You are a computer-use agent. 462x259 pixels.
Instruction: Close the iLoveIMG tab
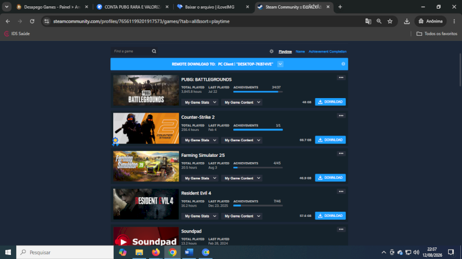pos(247,7)
